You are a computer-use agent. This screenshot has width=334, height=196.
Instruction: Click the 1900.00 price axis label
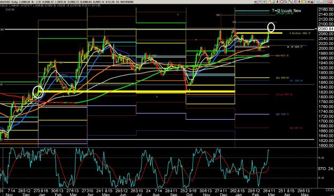(x=325, y=73)
